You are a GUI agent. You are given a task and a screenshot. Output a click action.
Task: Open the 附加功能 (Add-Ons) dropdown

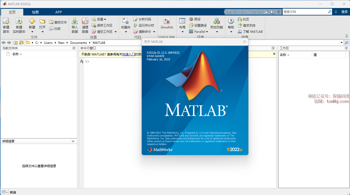click(x=217, y=32)
